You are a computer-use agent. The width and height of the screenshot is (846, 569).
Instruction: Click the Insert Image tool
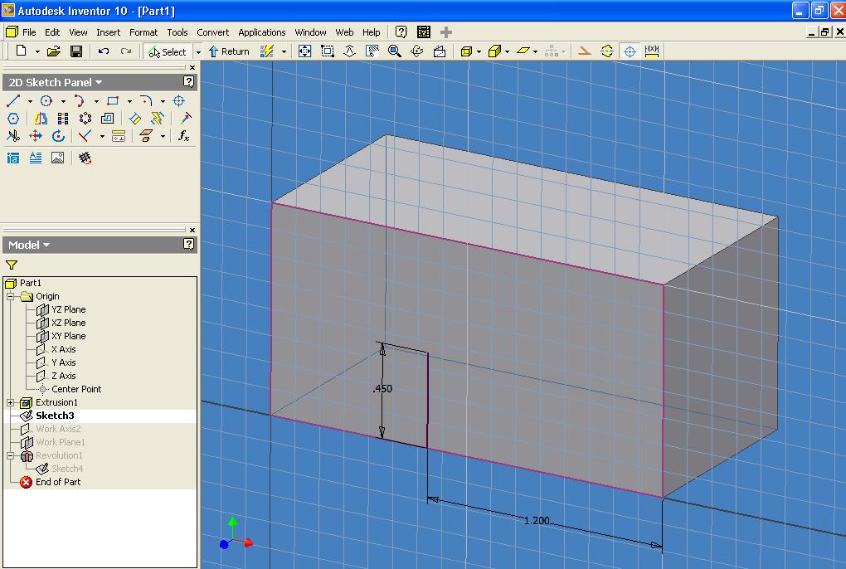pyautogui.click(x=58, y=158)
